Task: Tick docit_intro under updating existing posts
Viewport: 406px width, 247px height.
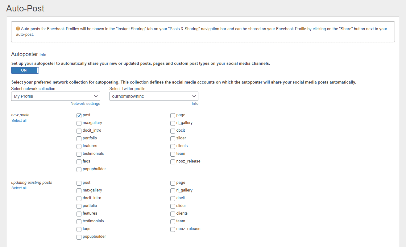Action: (x=79, y=199)
